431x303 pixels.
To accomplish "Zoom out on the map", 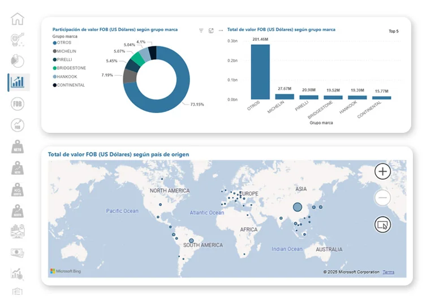I will pos(382,197).
